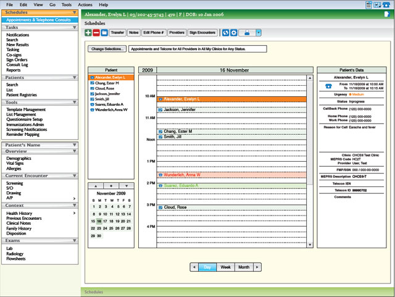Expand Health History submenu arrow
Image resolution: width=395 pixels, height=297 pixels.
(x=74, y=213)
